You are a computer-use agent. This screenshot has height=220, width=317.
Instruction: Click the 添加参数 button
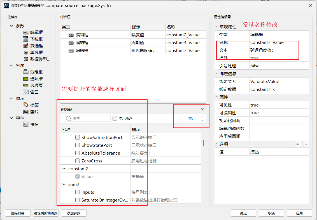pyautogui.click(x=74, y=213)
